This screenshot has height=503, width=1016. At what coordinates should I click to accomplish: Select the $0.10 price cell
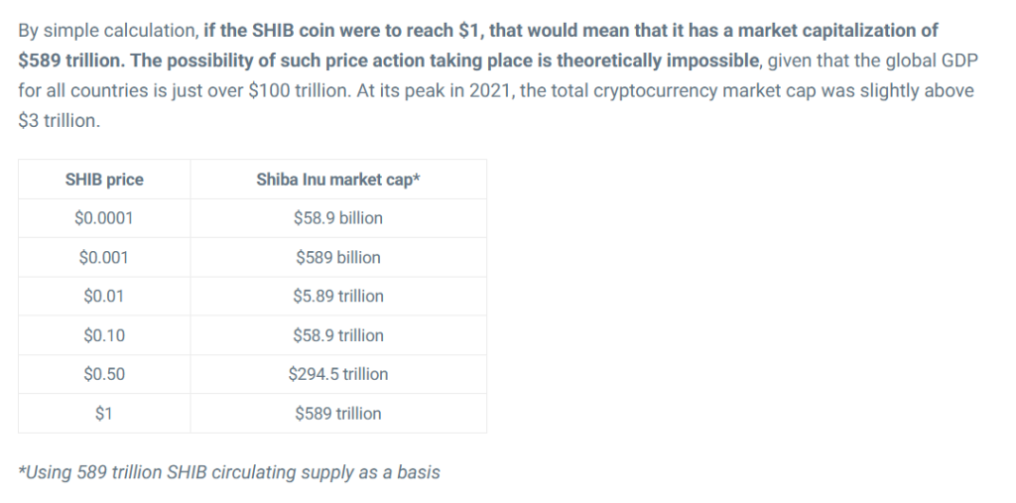(x=104, y=335)
